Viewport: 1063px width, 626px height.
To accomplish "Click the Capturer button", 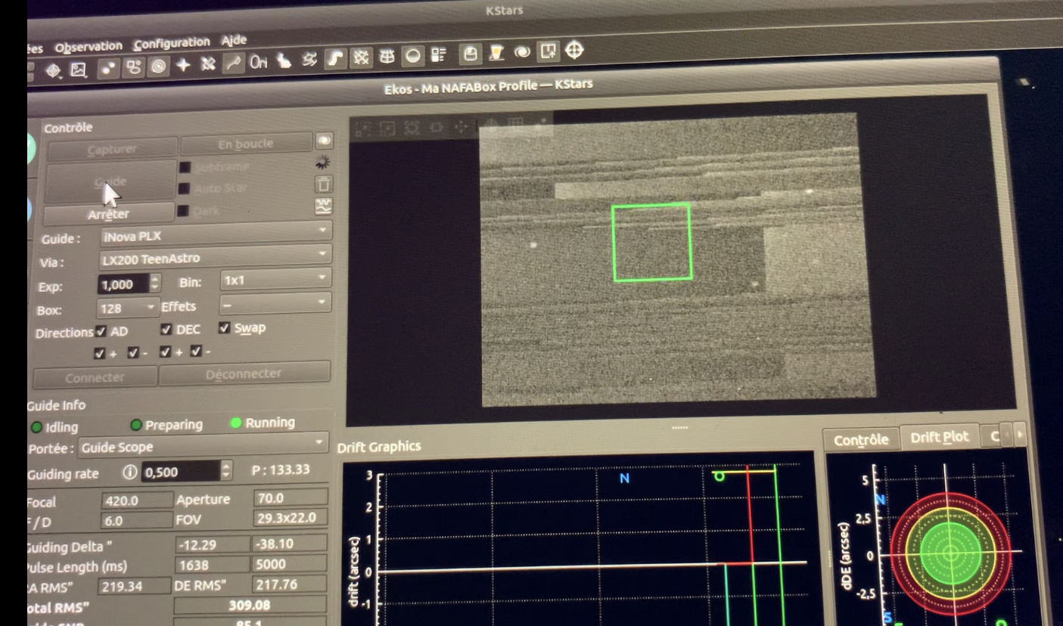I will [x=112, y=149].
